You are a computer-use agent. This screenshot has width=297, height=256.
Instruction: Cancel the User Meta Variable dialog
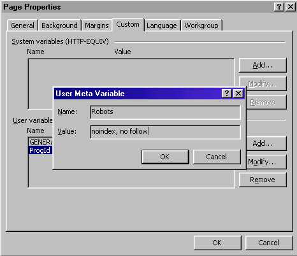click(217, 157)
